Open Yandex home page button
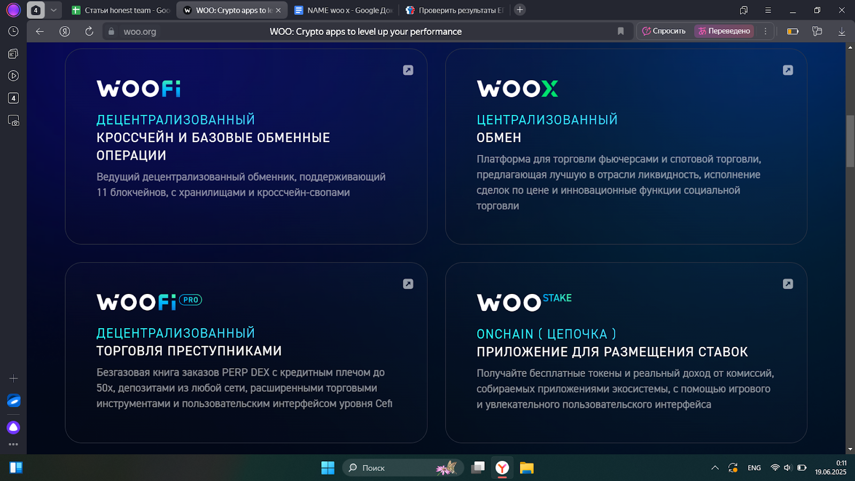 tap(65, 32)
